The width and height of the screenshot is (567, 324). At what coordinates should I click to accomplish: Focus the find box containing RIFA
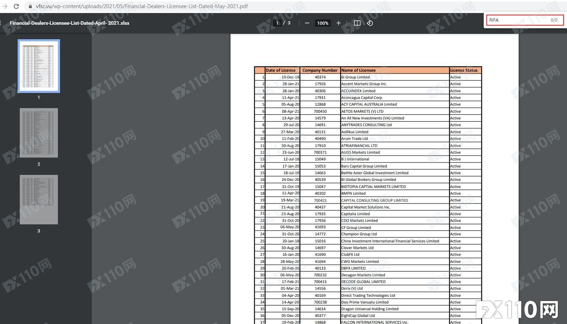(x=517, y=20)
